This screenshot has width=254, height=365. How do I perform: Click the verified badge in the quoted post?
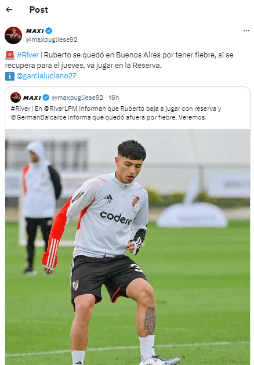[46, 97]
